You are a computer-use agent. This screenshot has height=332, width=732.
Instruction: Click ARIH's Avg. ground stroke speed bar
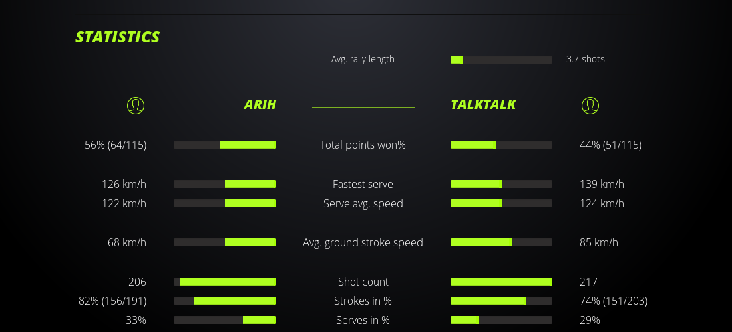coord(225,242)
